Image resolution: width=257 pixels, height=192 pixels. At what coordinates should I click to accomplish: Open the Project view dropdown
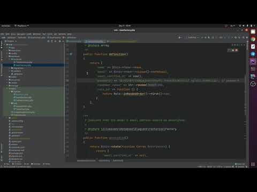point(11,41)
